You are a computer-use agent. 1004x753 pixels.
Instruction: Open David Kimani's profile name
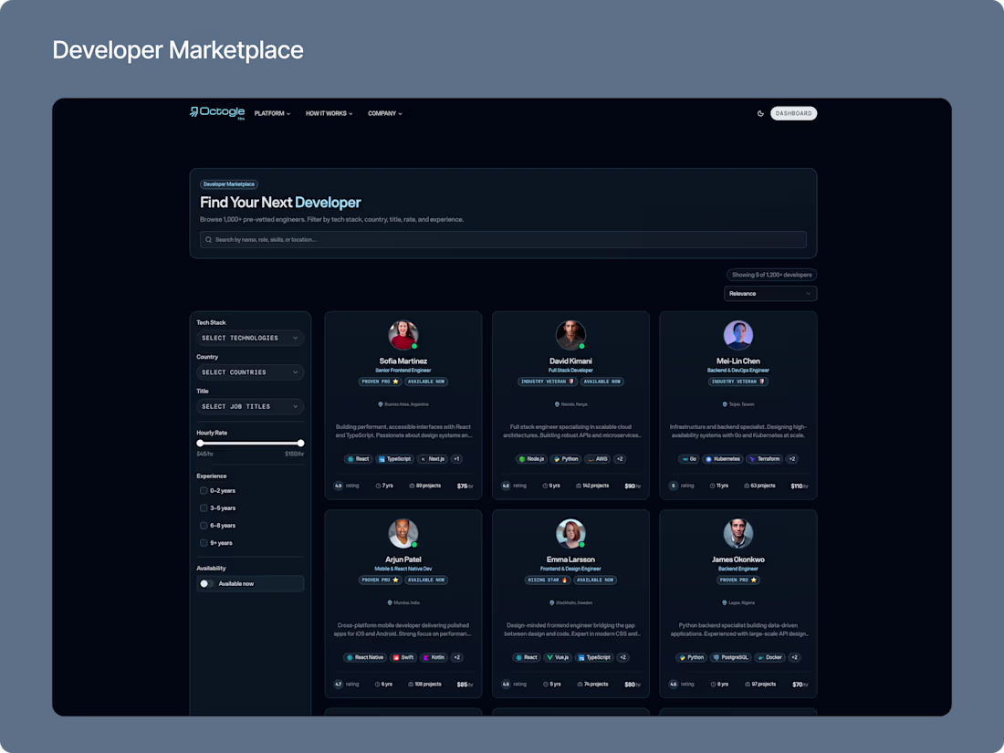point(570,361)
